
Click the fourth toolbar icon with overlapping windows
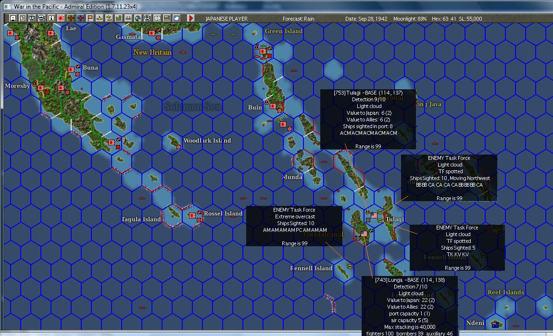[x=42, y=18]
